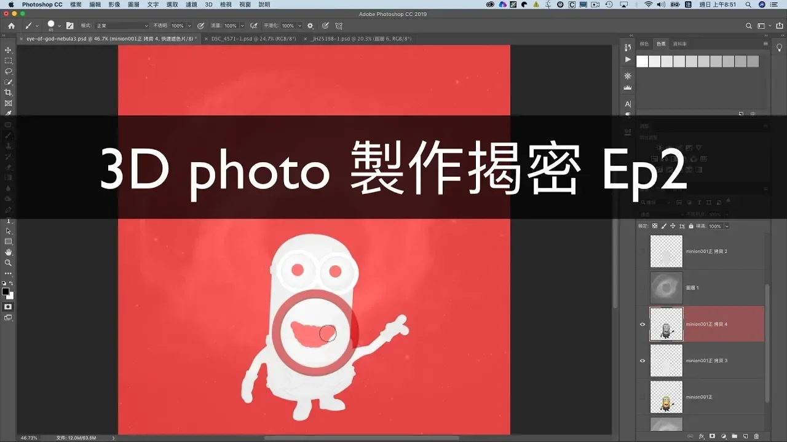Open the Histogram panel icon
Screen dimensions: 787x442
tap(628, 88)
